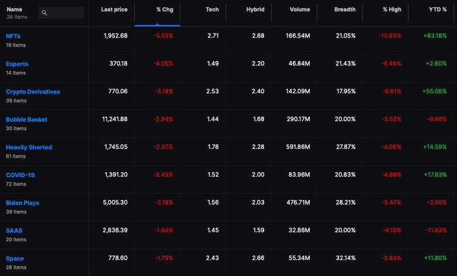Sort by % High column
Screen dimensions: 457x276
pos(392,9)
